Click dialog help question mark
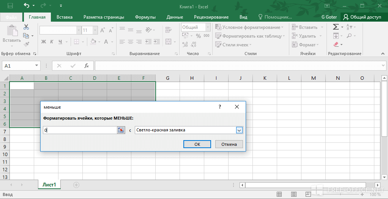The width and height of the screenshot is (388, 199). click(219, 107)
